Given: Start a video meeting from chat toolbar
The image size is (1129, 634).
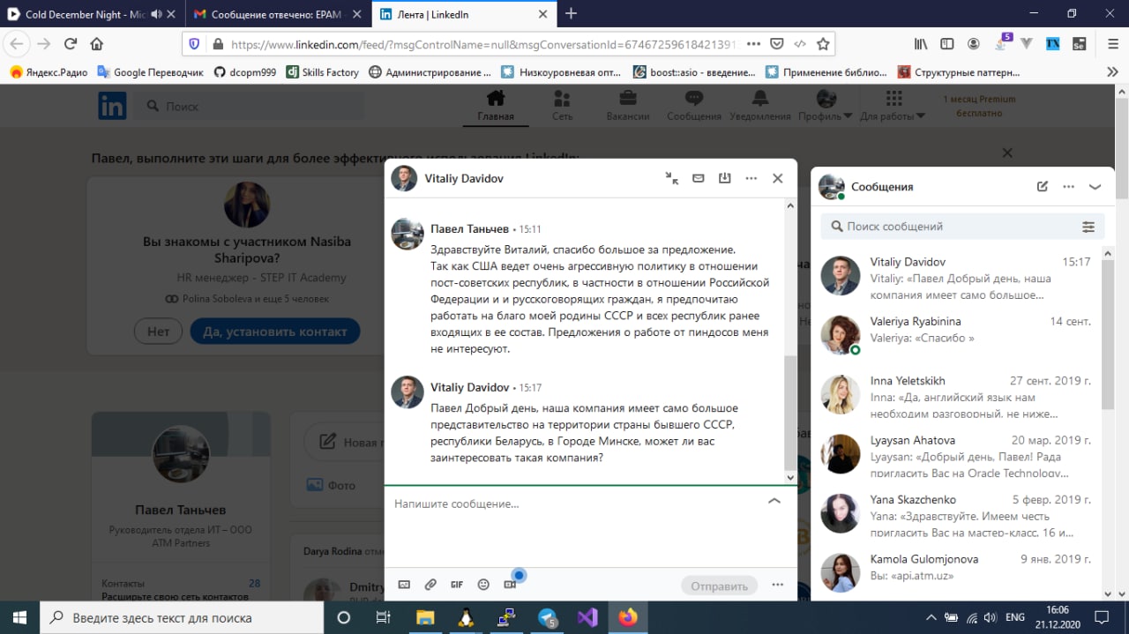Looking at the screenshot, I should pos(510,585).
